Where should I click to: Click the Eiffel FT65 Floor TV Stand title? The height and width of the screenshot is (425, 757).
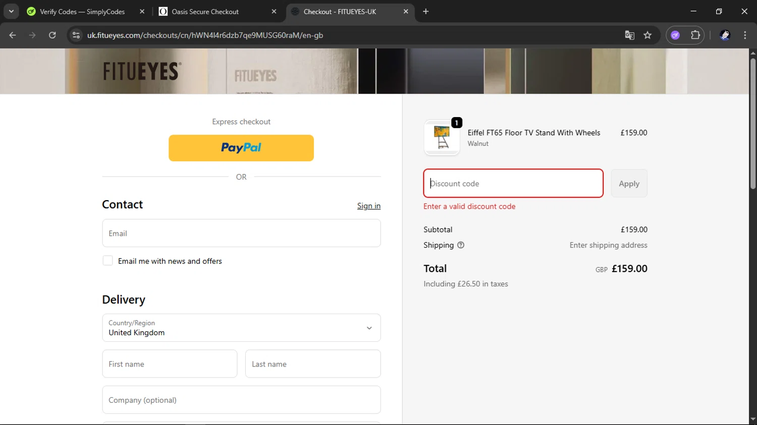pyautogui.click(x=534, y=133)
